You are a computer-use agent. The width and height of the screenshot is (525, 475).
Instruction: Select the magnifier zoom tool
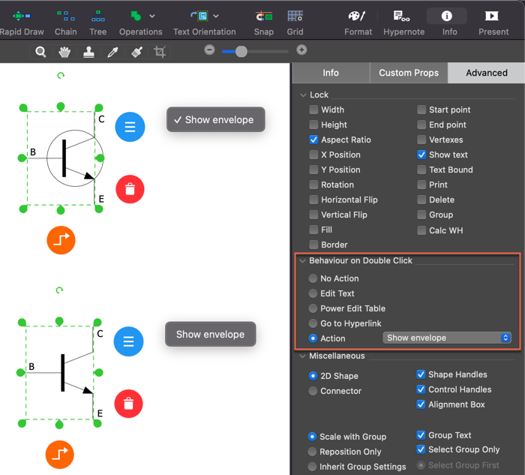40,52
